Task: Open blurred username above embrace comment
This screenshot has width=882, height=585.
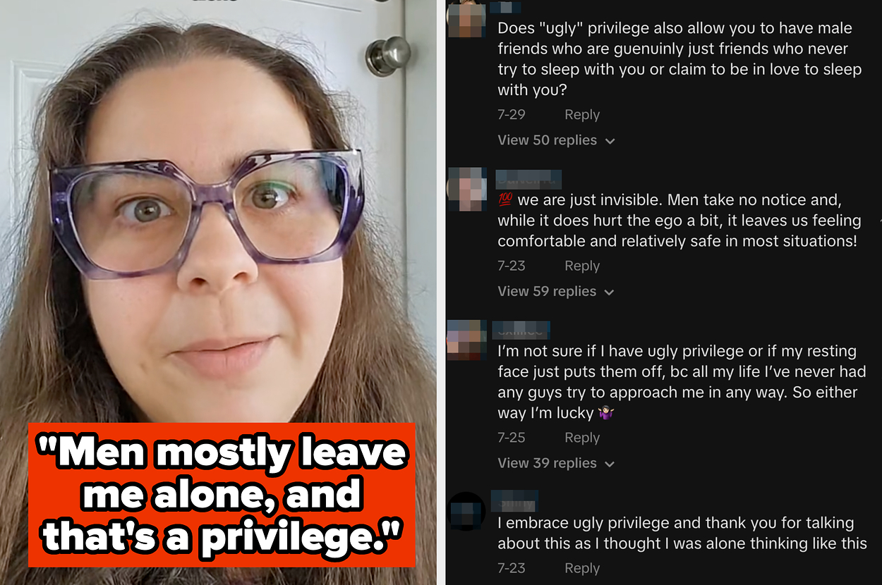Action: 514,501
